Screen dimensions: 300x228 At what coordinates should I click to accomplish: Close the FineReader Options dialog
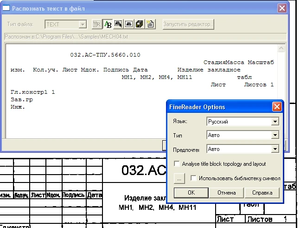pyautogui.click(x=277, y=107)
